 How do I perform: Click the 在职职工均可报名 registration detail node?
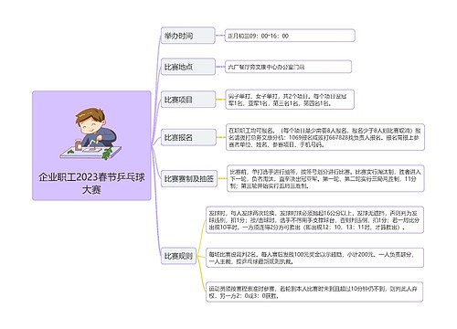click(325, 137)
